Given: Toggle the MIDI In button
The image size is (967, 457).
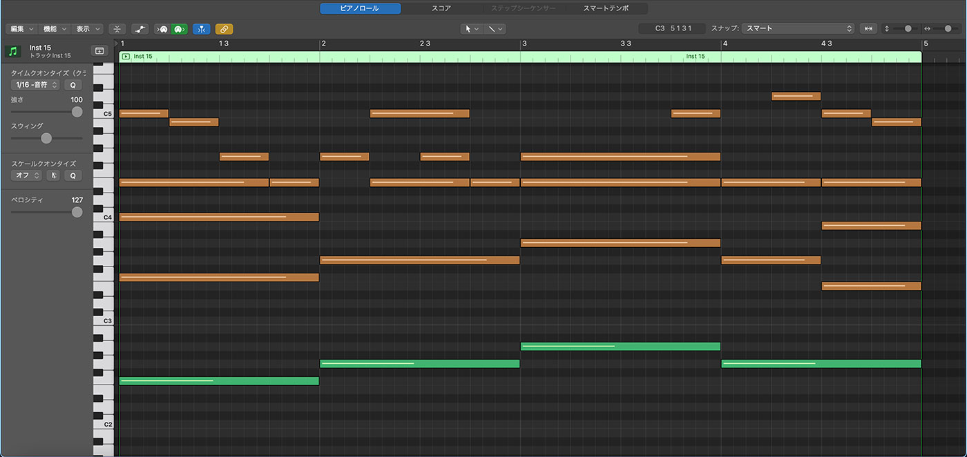Looking at the screenshot, I should [x=162, y=29].
